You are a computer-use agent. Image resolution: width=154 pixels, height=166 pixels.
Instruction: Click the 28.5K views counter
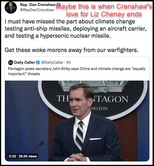pos(27,156)
